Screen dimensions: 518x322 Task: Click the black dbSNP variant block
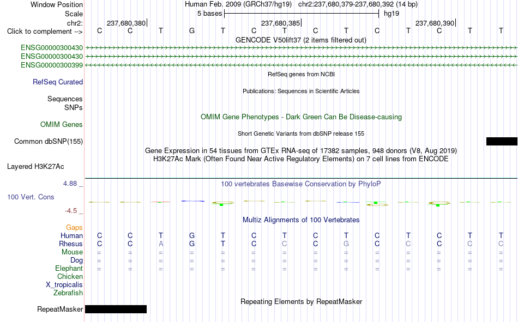pos(502,141)
